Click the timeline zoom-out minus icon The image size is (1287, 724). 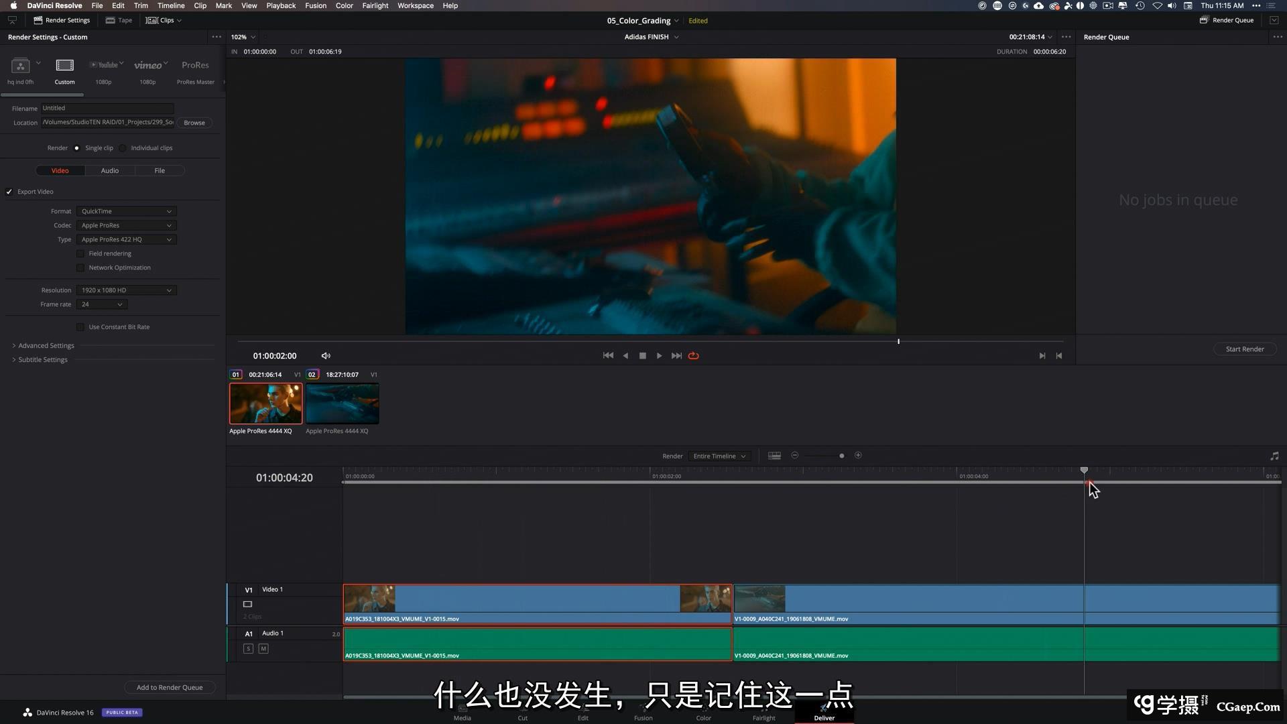[795, 456]
